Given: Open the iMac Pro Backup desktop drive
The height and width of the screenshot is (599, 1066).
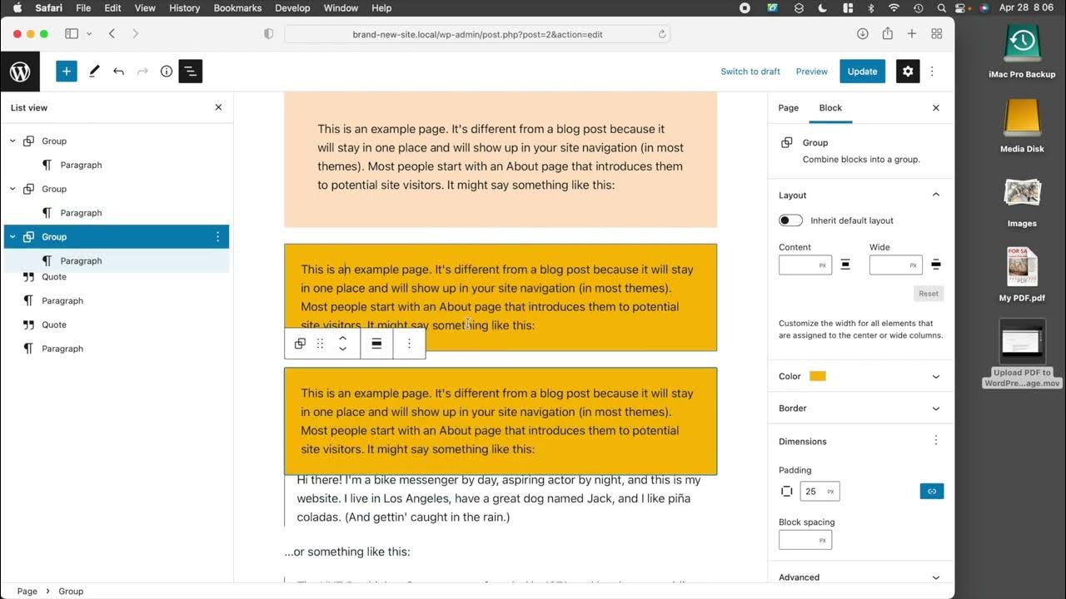Looking at the screenshot, I should pyautogui.click(x=1022, y=51).
